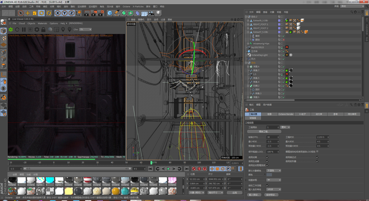
Task: Click the OctaneDayLight sun tag icon
Action: 287,55
